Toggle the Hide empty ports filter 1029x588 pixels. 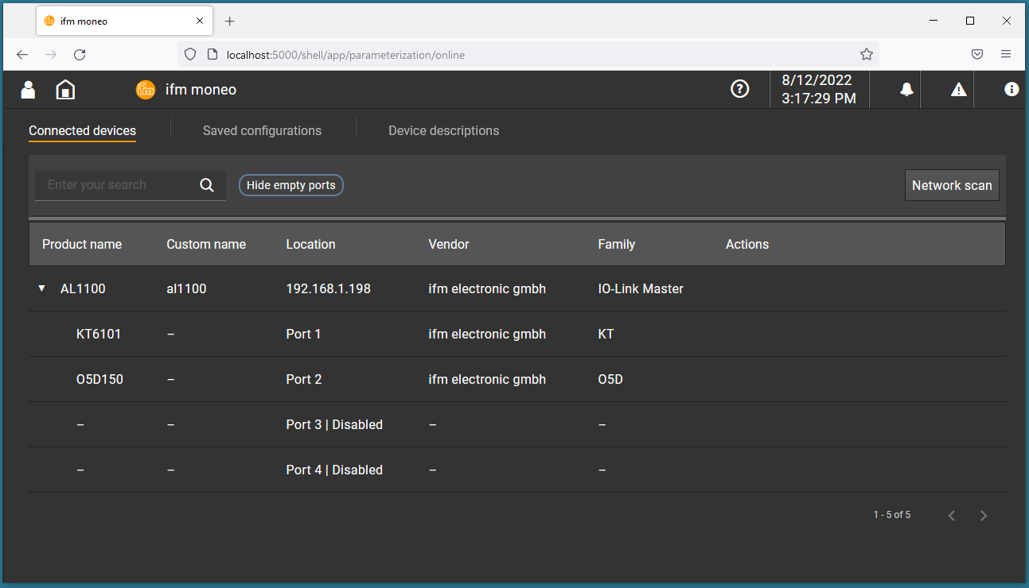click(290, 184)
